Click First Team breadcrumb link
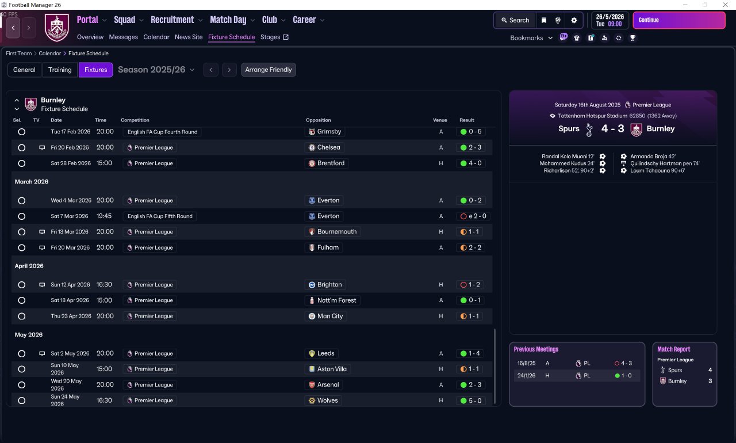Image resolution: width=736 pixels, height=443 pixels. point(19,54)
